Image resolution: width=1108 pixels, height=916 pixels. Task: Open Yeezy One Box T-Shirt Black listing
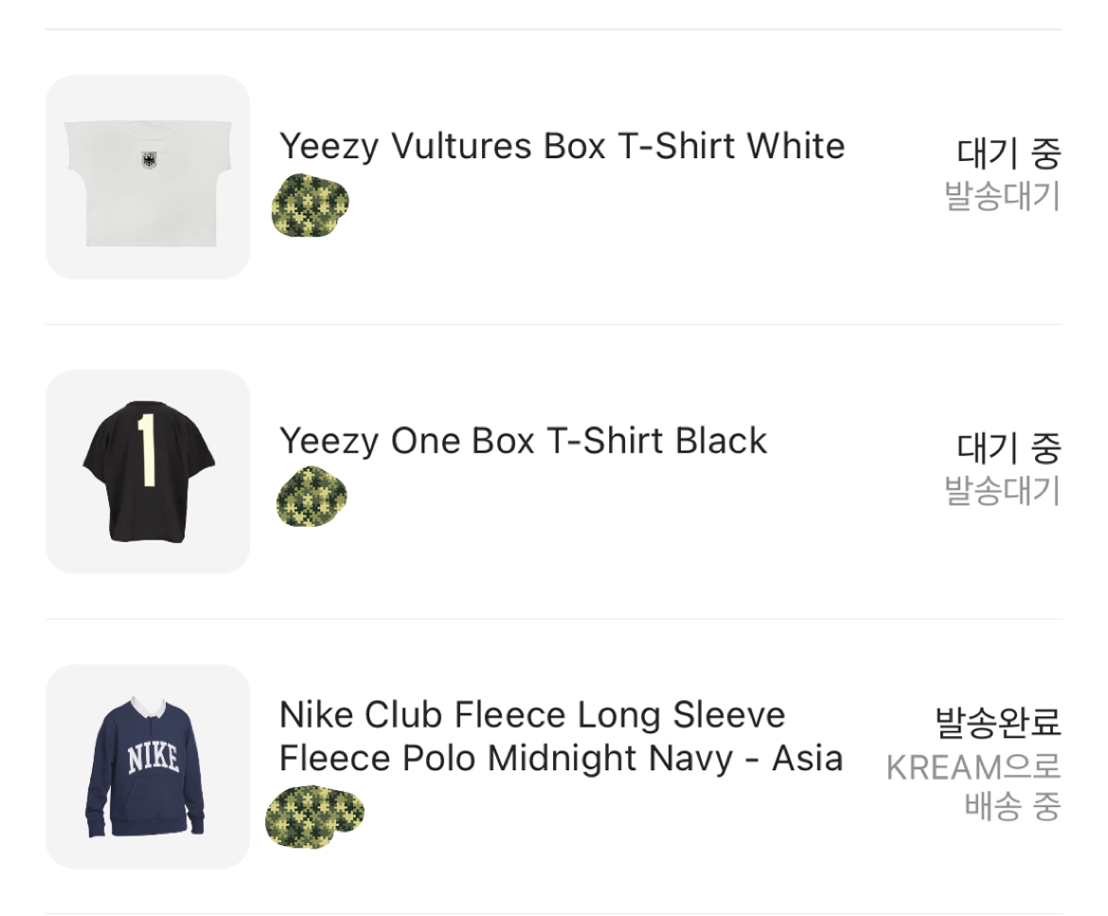point(523,441)
